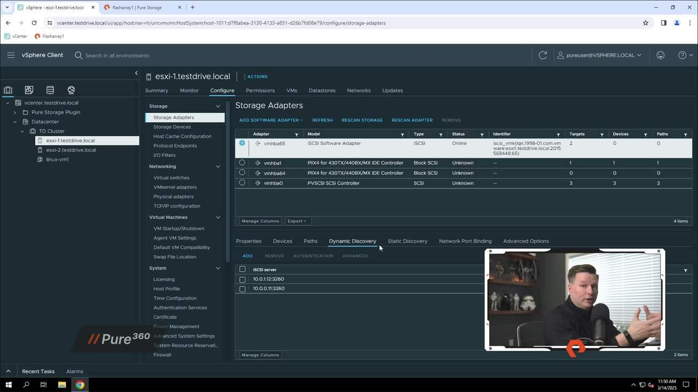The image size is (698, 392).
Task: Open the vSphere hamburger menu
Action: pyautogui.click(x=11, y=55)
